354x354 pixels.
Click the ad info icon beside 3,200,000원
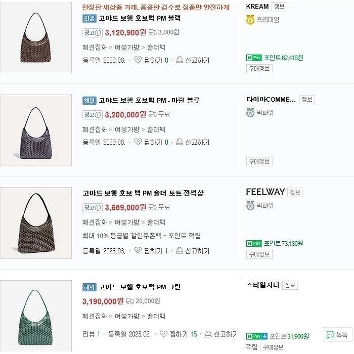92,114
